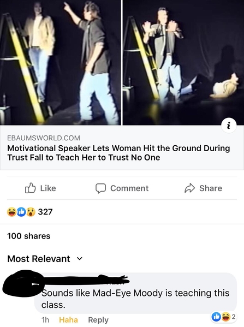Image resolution: width=244 pixels, height=327 pixels.
Task: Click the 1h comment timestamp
Action: pos(45,320)
